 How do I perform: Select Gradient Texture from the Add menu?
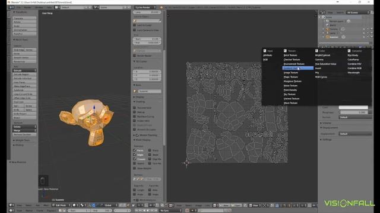298,69
